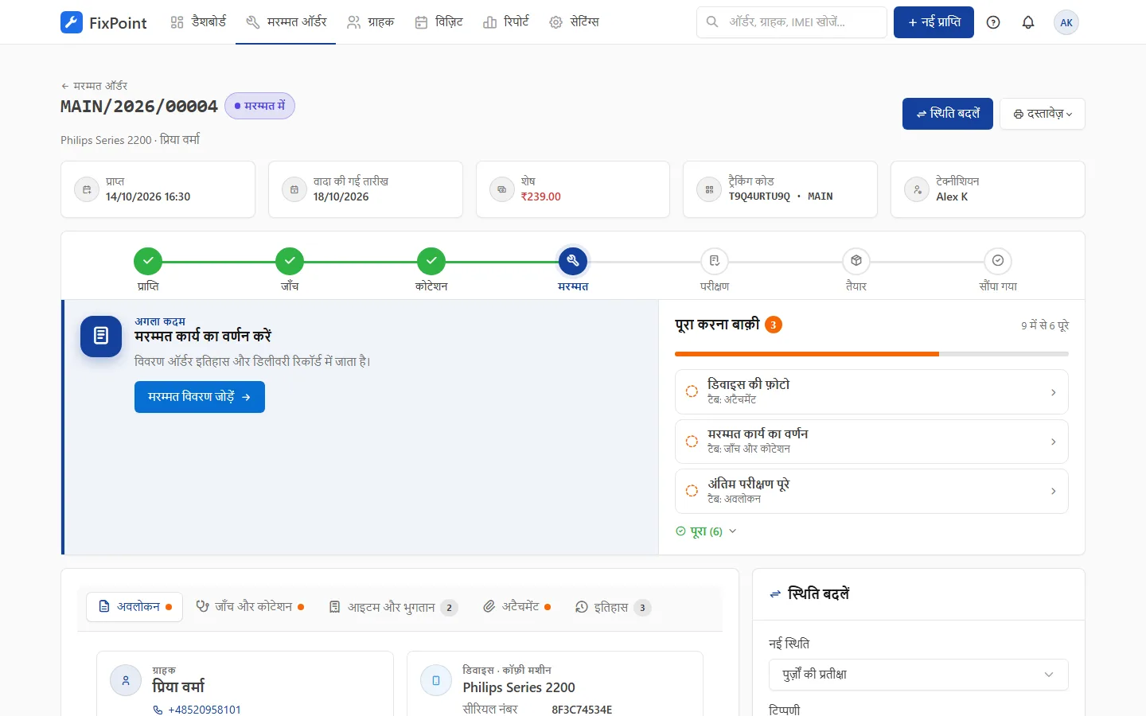1146x716 pixels.
Task: Open the नई स्थिति dropdown पुर्ज़ों की प्रतीक्षा
Action: [918, 675]
